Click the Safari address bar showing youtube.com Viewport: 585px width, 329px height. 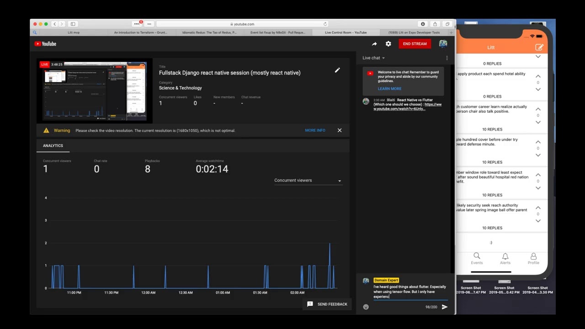pyautogui.click(x=242, y=24)
